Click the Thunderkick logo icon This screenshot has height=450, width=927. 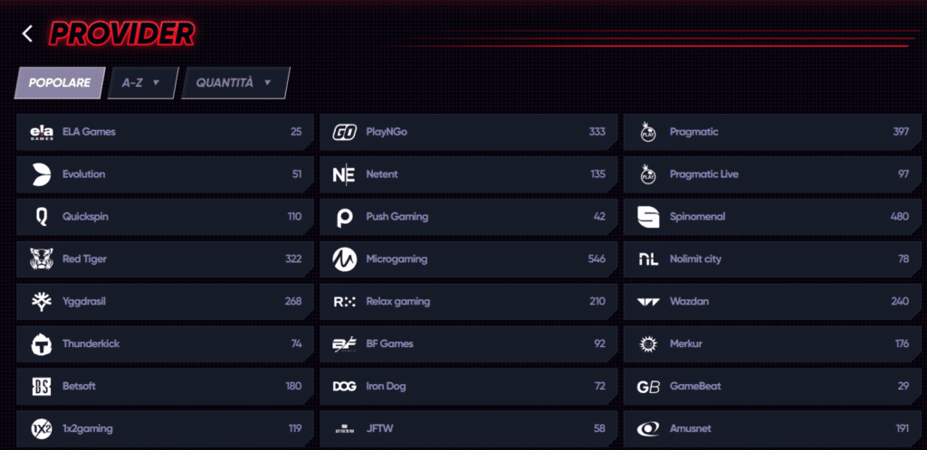tap(42, 344)
